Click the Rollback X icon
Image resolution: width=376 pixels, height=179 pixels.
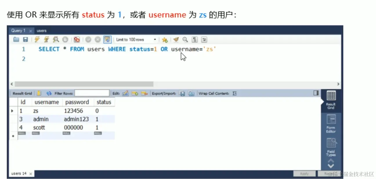click(x=98, y=40)
